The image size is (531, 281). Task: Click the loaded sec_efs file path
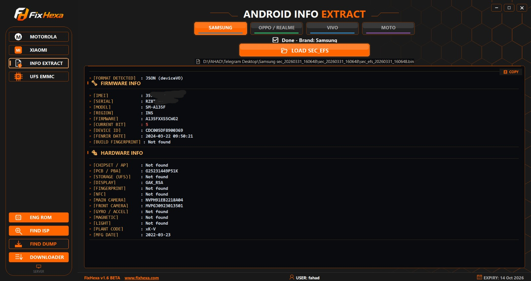[308, 62]
